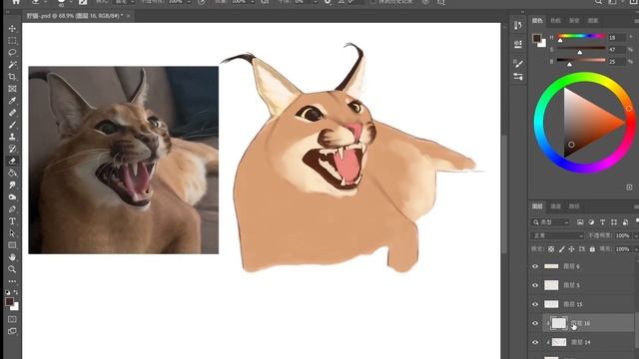Select the History Brush tool
The height and width of the screenshot is (359, 639).
(12, 149)
